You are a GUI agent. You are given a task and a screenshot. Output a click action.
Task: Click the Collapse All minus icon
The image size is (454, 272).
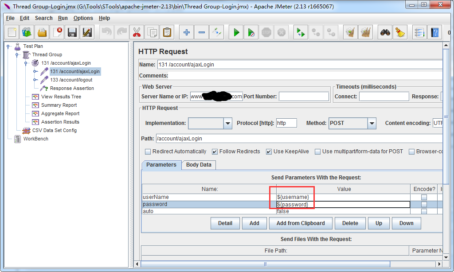pos(202,32)
